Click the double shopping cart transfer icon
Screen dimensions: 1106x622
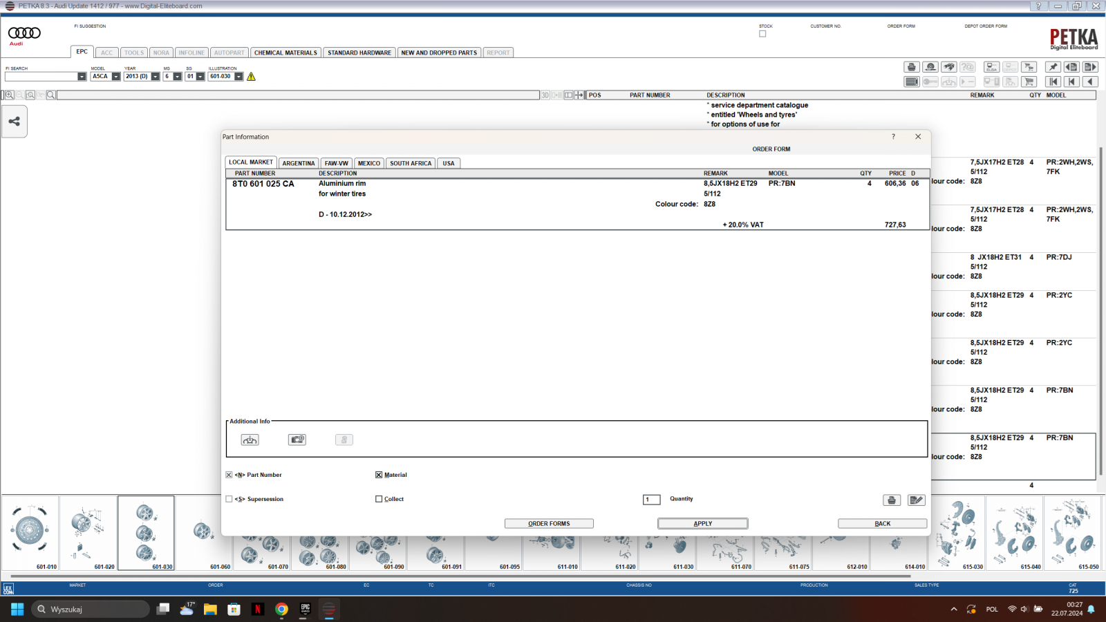1029,67
